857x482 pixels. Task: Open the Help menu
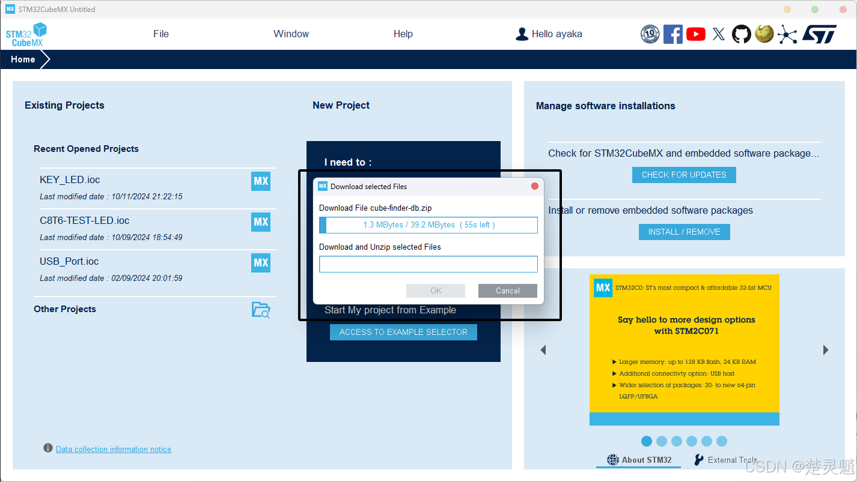(x=403, y=34)
